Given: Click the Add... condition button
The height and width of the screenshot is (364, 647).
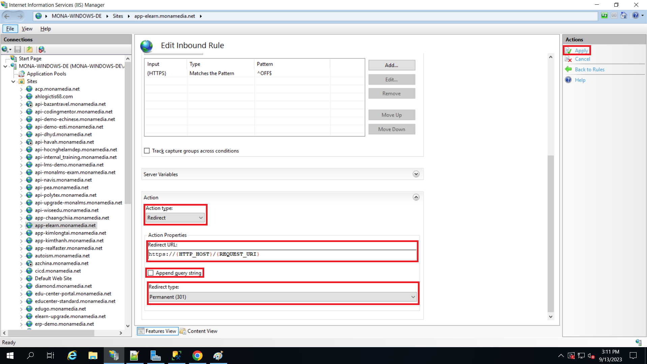Looking at the screenshot, I should point(392,65).
